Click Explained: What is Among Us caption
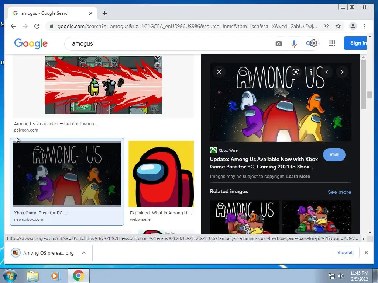 point(160,213)
